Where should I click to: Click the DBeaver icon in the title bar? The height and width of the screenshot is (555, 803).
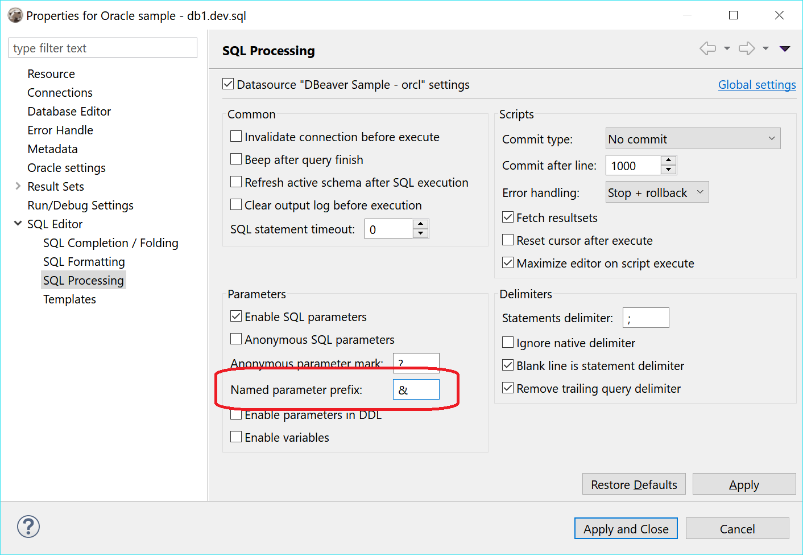(15, 15)
